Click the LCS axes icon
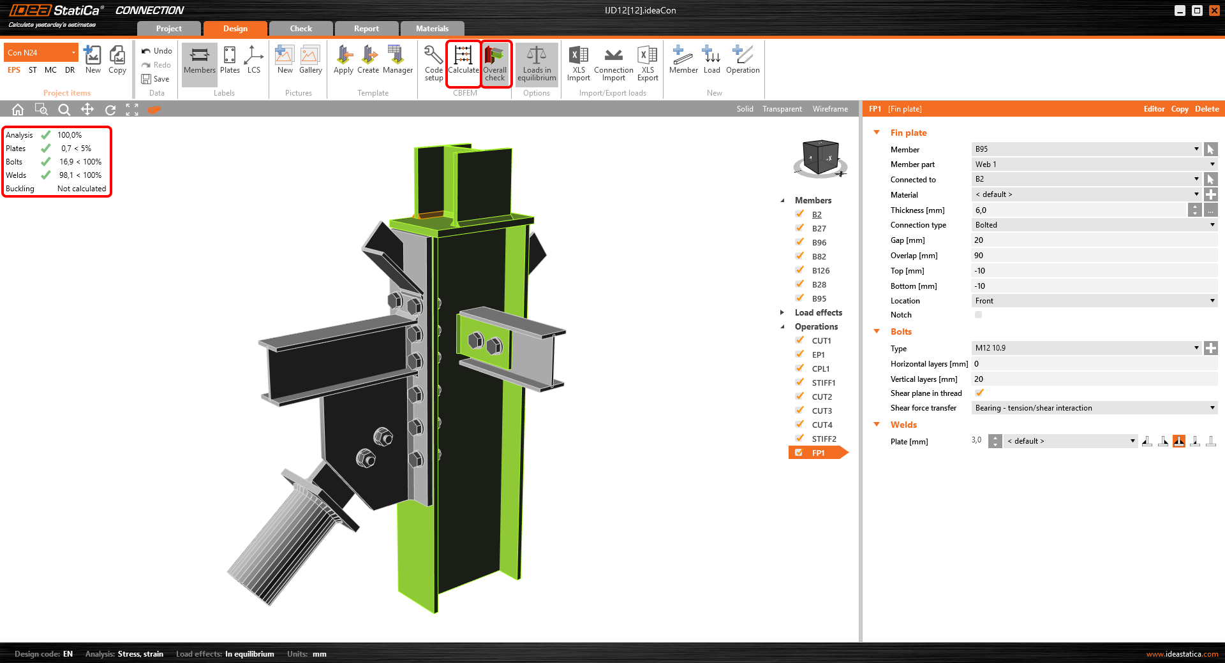This screenshot has height=663, width=1225. pos(254,61)
